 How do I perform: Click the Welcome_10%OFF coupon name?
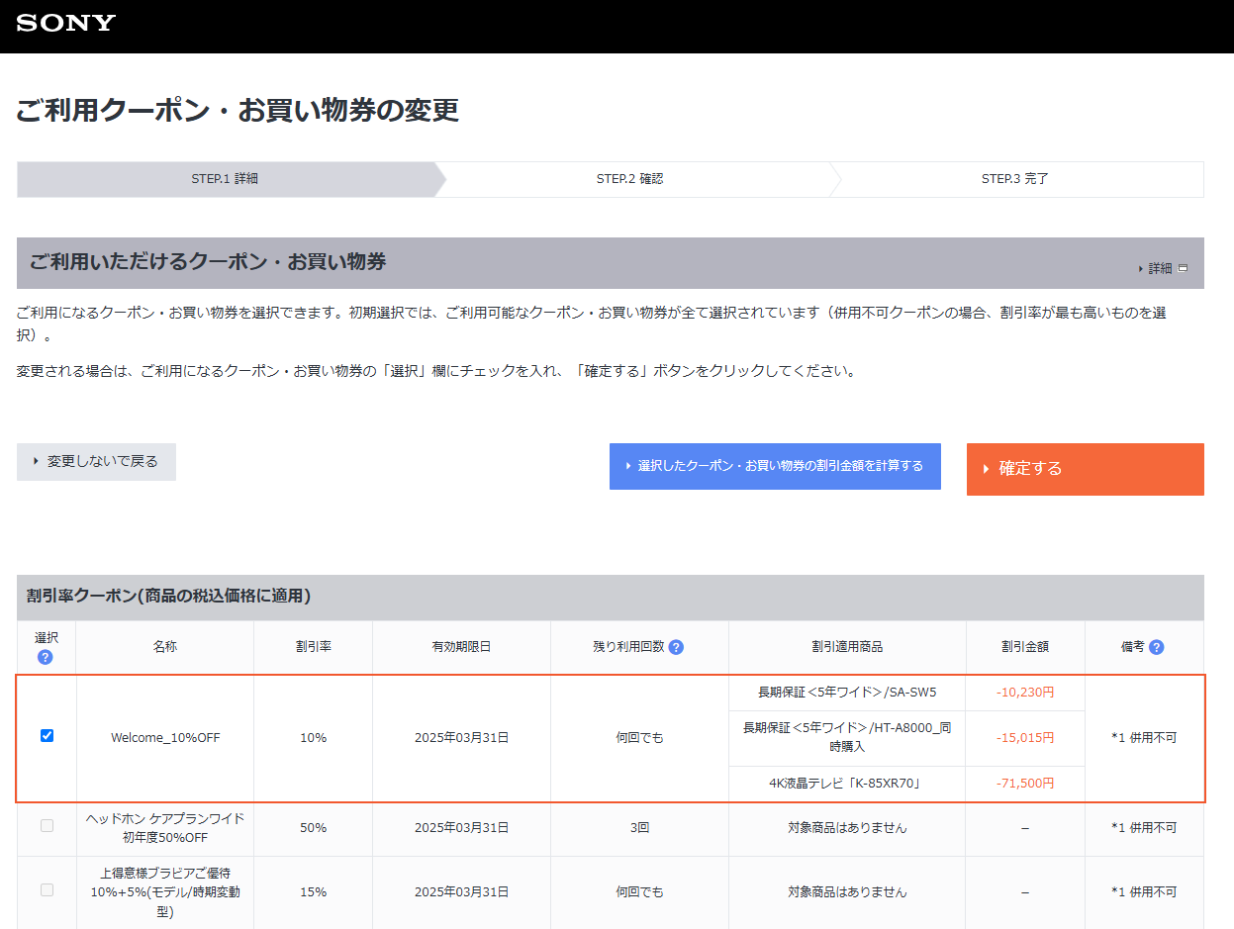165,738
